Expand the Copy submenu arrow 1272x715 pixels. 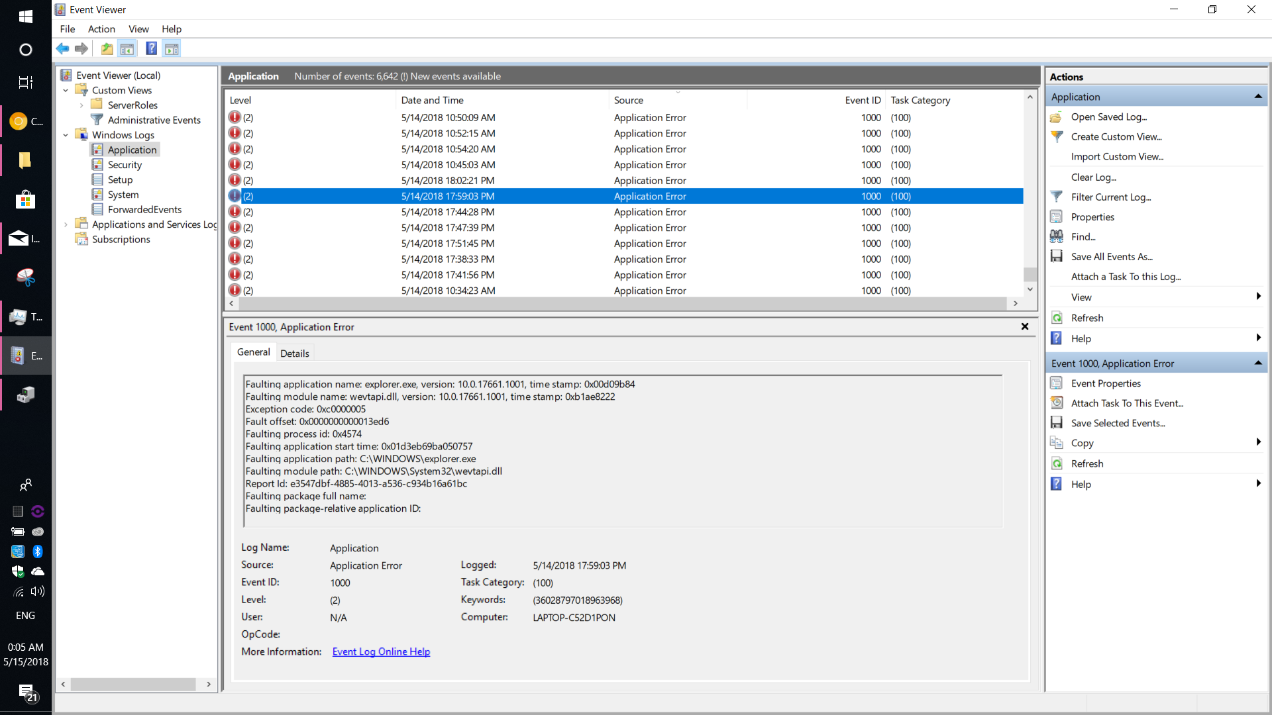(1257, 442)
